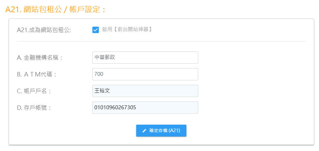This screenshot has width=319, height=151.
Task: Click the C. 帳戶戶名 label
Action: point(33,91)
